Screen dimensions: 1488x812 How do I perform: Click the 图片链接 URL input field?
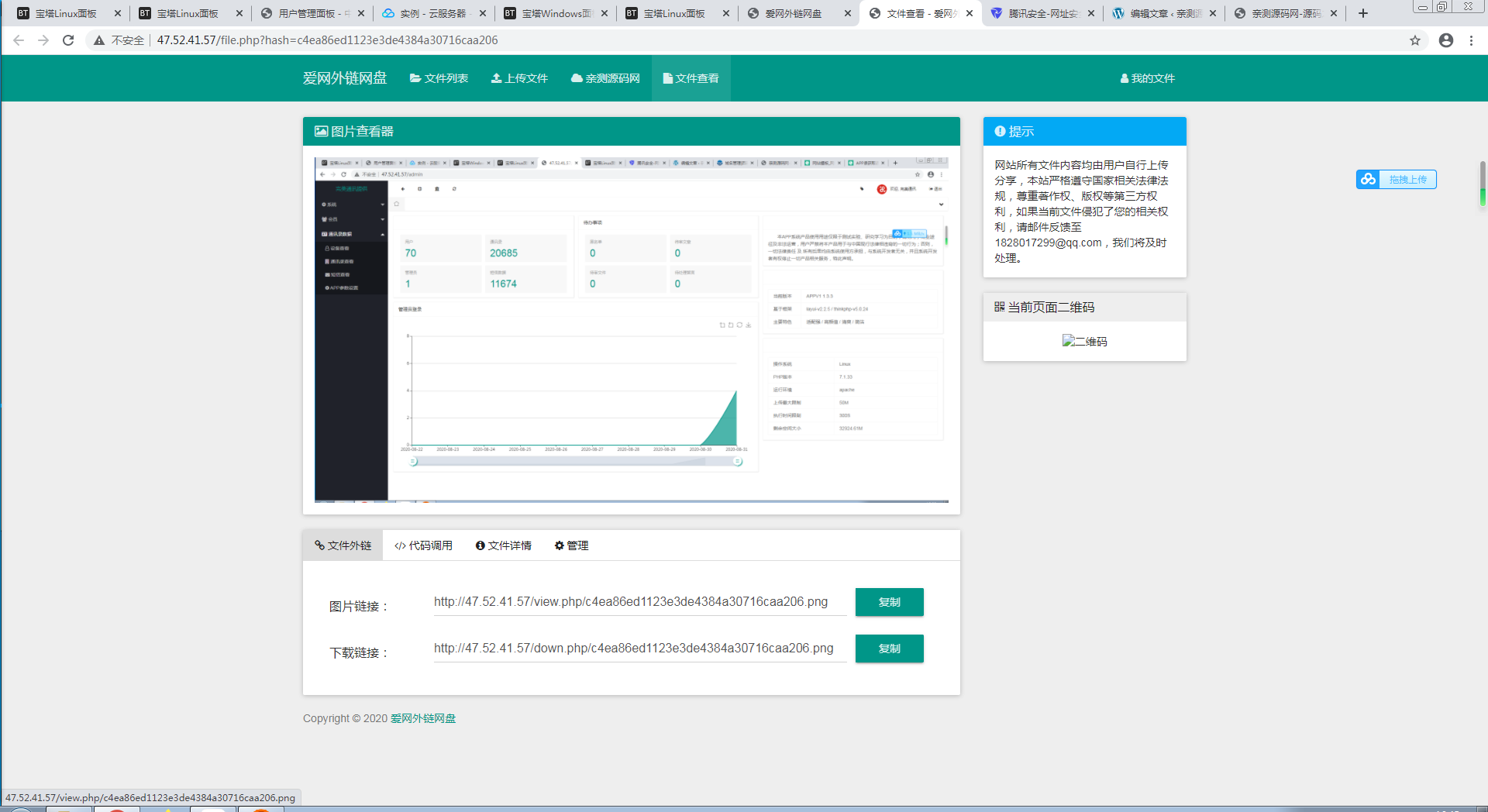(x=639, y=602)
